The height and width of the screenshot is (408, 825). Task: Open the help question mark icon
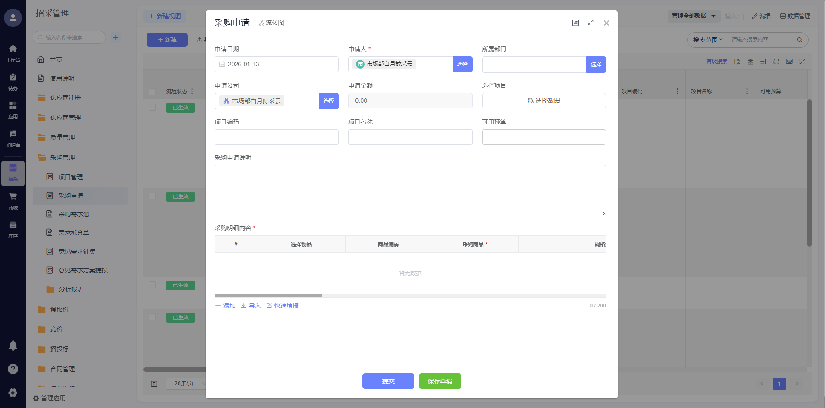point(13,369)
